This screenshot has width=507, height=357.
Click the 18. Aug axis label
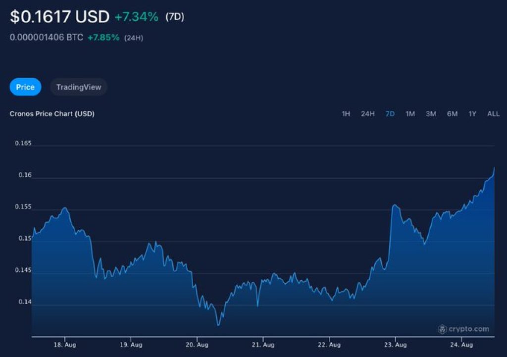(x=65, y=345)
